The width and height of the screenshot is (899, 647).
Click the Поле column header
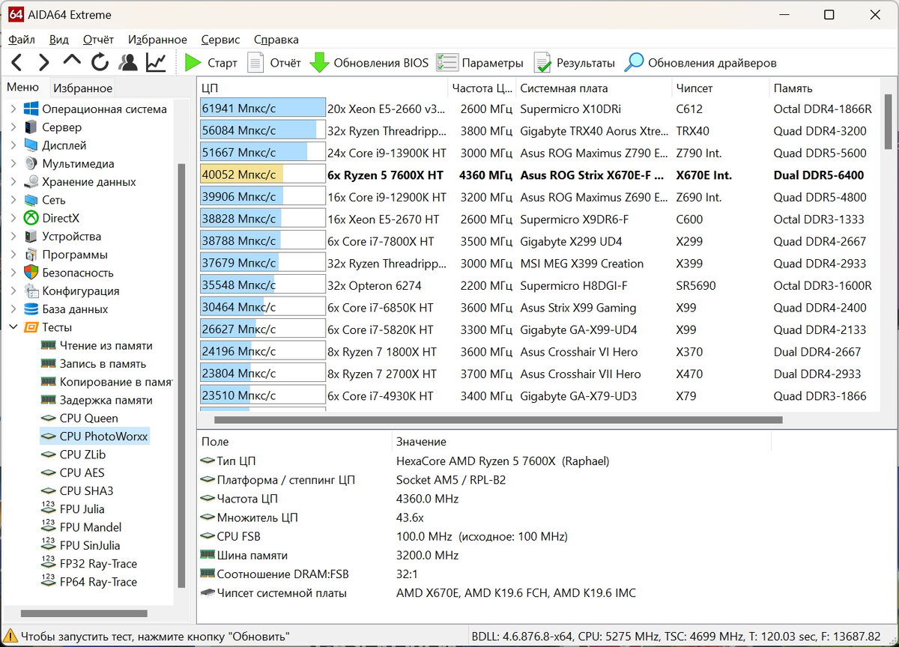[294, 442]
